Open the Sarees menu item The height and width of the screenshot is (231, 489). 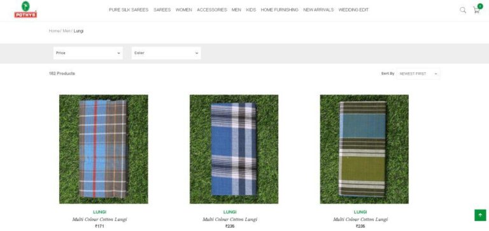pos(162,10)
